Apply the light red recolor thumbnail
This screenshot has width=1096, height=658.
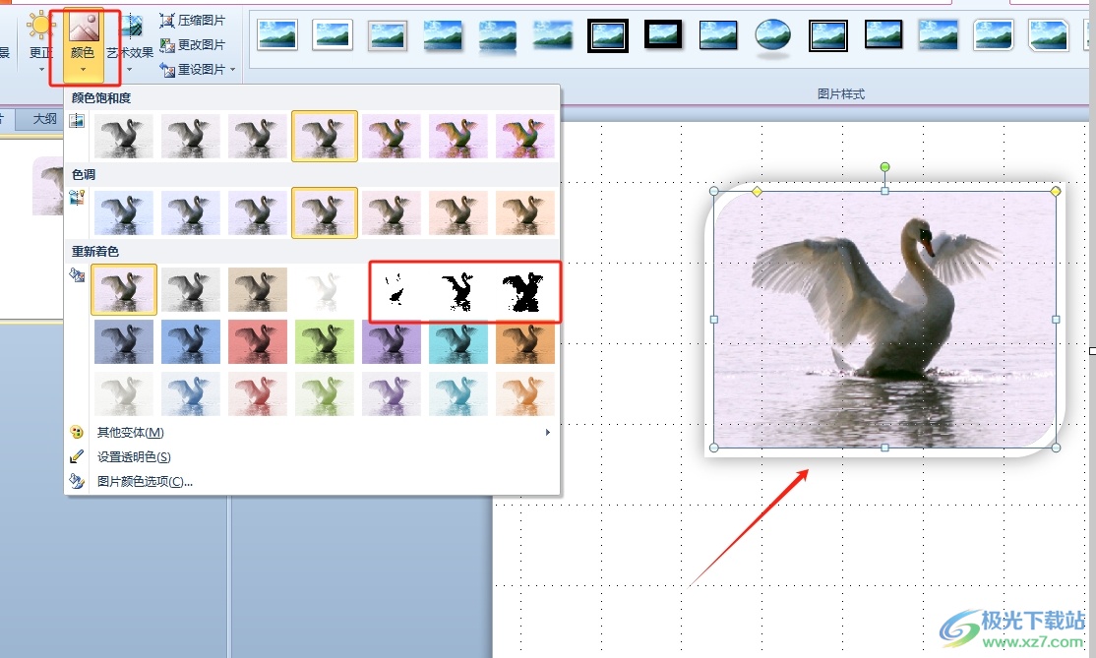point(257,394)
